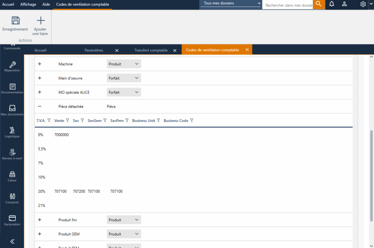
Task: Open the Caisse register icon
Action: tap(12, 174)
